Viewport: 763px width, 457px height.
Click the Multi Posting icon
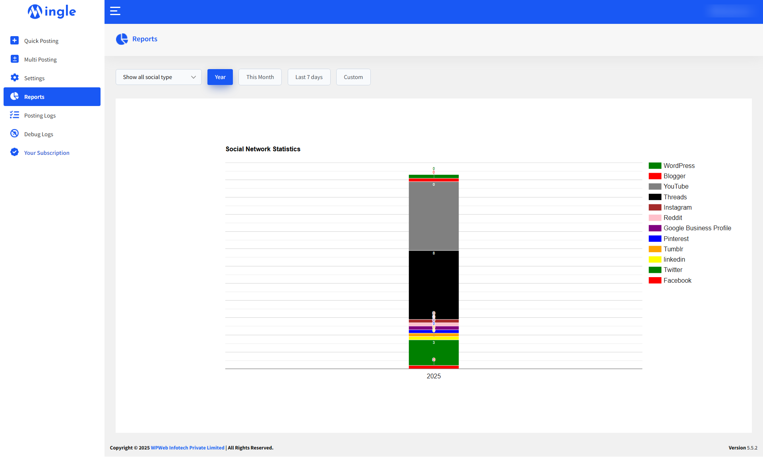click(14, 59)
